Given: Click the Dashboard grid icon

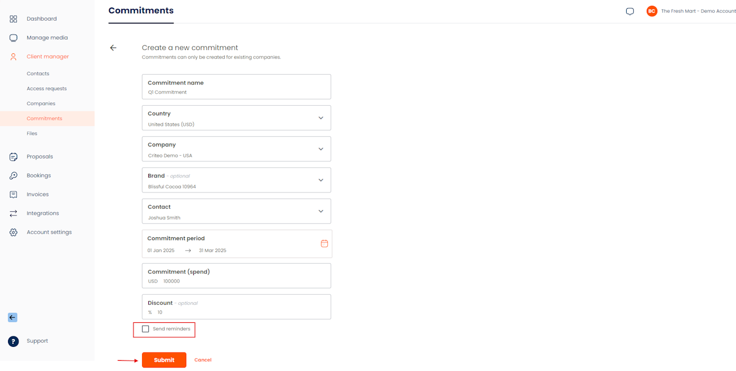Looking at the screenshot, I should tap(13, 19).
